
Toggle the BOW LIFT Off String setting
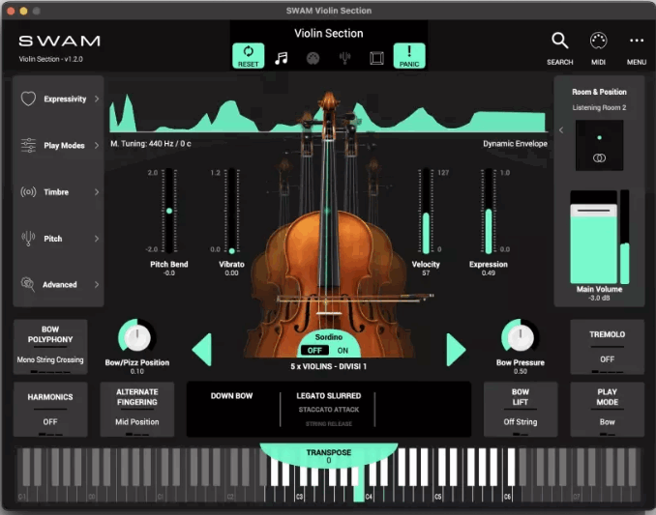coord(520,410)
